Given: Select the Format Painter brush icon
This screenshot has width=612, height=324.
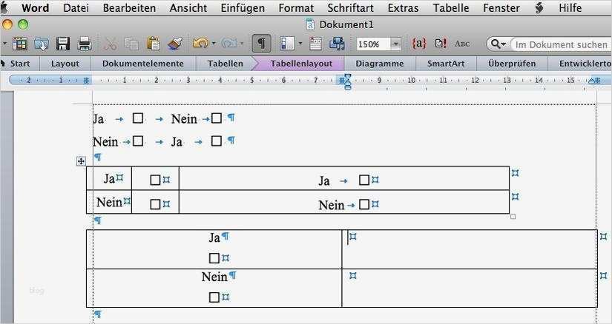Looking at the screenshot, I should point(175,44).
